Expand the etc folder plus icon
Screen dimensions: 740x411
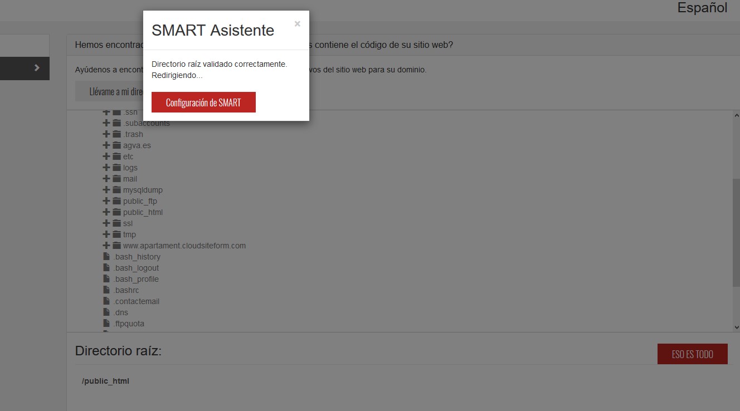pos(106,156)
